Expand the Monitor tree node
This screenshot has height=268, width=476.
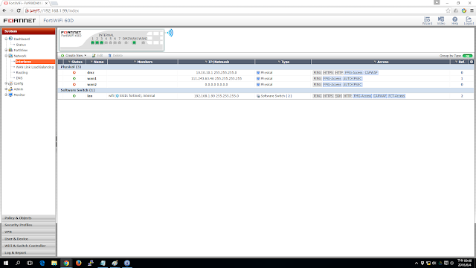coord(6,95)
